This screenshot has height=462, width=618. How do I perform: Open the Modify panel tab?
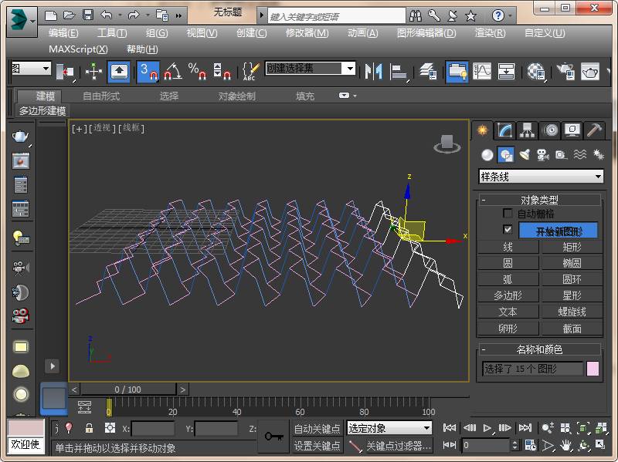pos(504,130)
